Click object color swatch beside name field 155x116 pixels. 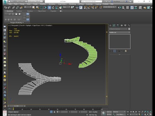pos(129,29)
